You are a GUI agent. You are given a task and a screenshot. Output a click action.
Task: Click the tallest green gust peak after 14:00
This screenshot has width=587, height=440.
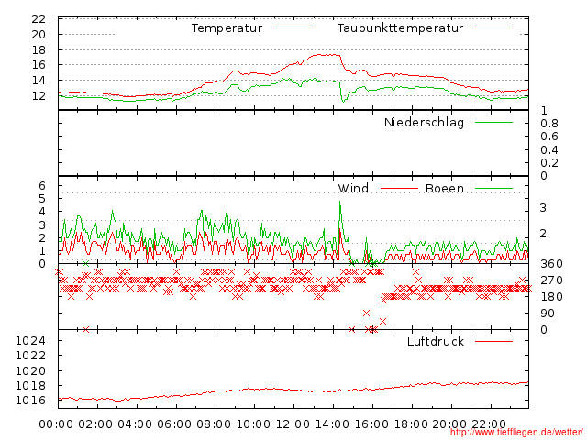point(340,203)
